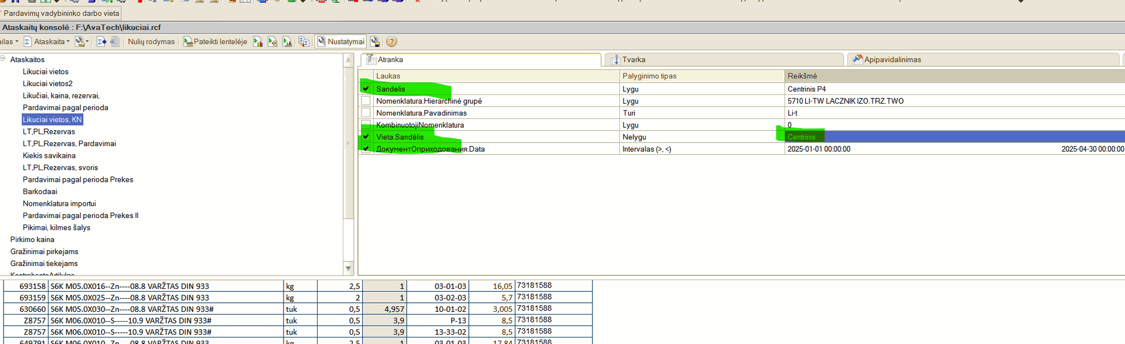Screen dimensions: 1125x344
Task: Click the highlighted Centrinis value cell
Action: click(x=801, y=137)
